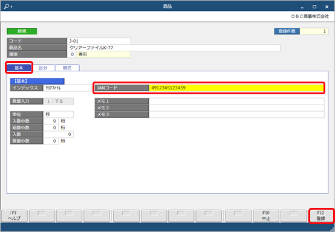Click the メモ2 input field

(x=236, y=108)
